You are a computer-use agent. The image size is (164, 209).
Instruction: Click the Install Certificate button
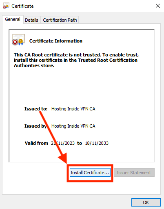point(90,173)
